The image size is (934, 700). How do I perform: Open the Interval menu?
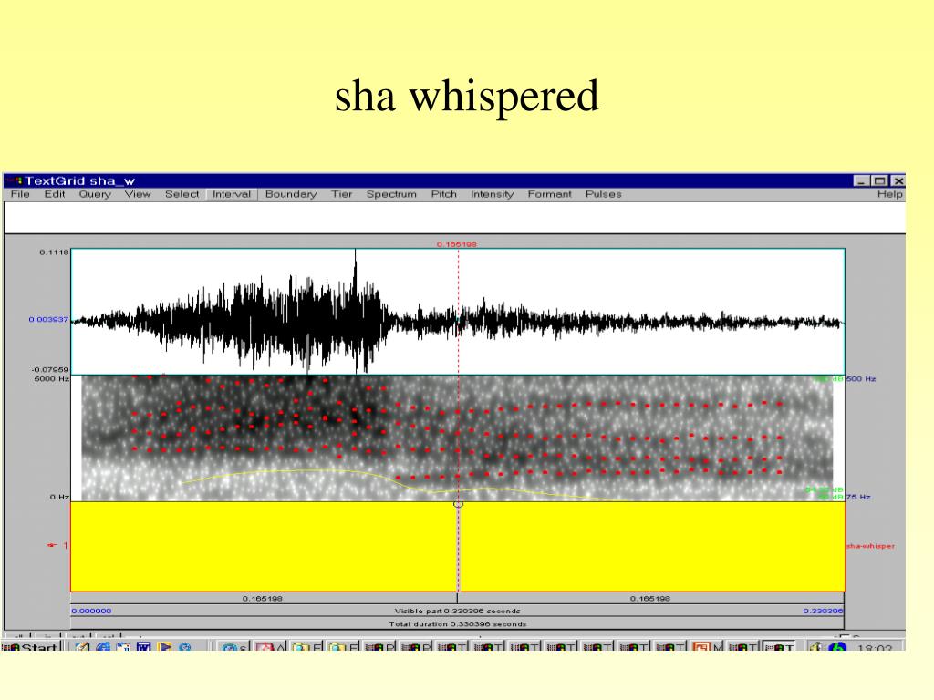[x=232, y=194]
